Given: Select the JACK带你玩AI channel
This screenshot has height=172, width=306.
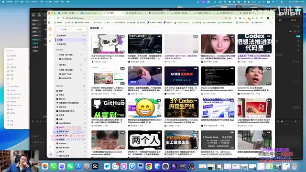Looking at the screenshot, I should coord(71,123).
